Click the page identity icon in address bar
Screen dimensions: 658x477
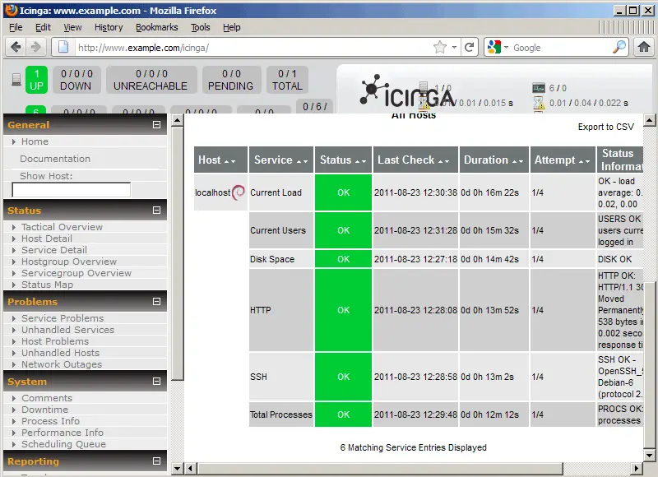(63, 47)
